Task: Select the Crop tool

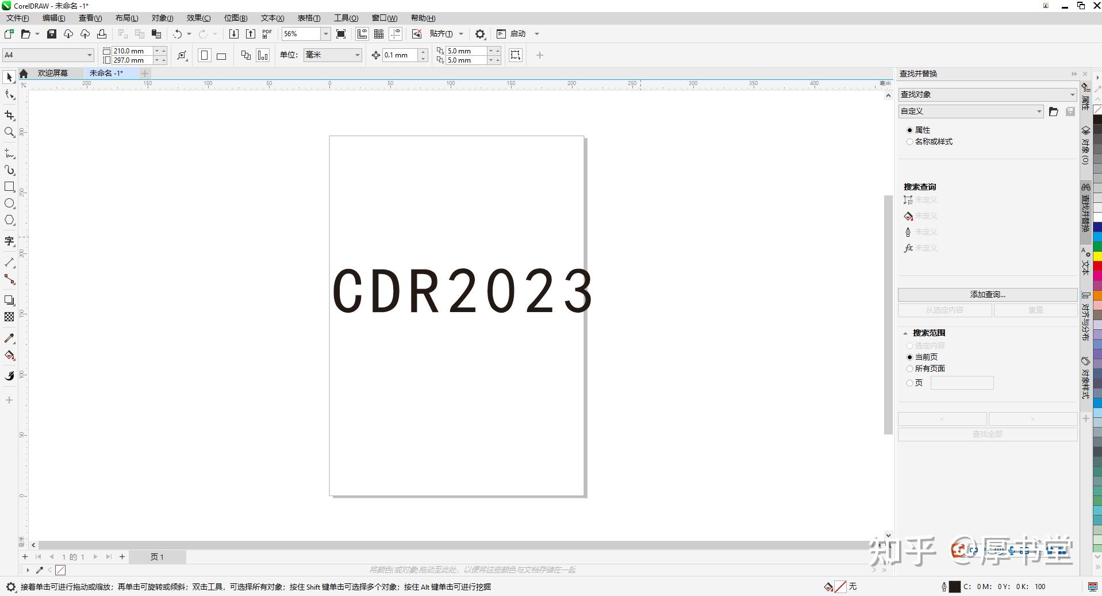Action: tap(9, 116)
